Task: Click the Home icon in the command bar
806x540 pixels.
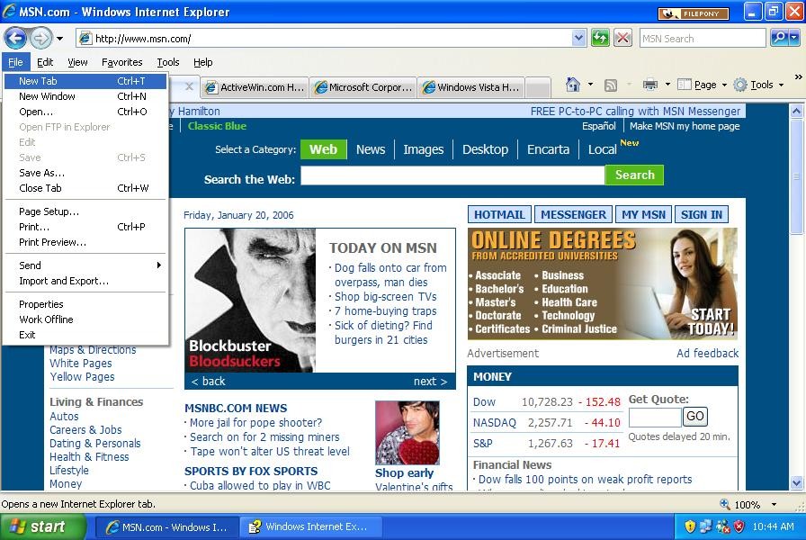Action: 573,85
